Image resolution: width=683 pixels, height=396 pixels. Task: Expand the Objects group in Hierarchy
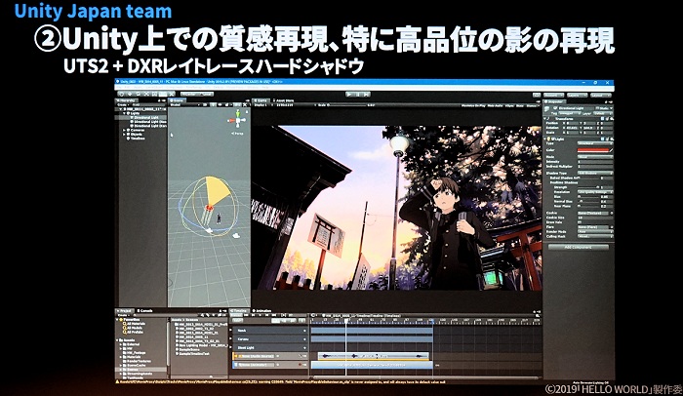pyautogui.click(x=124, y=135)
